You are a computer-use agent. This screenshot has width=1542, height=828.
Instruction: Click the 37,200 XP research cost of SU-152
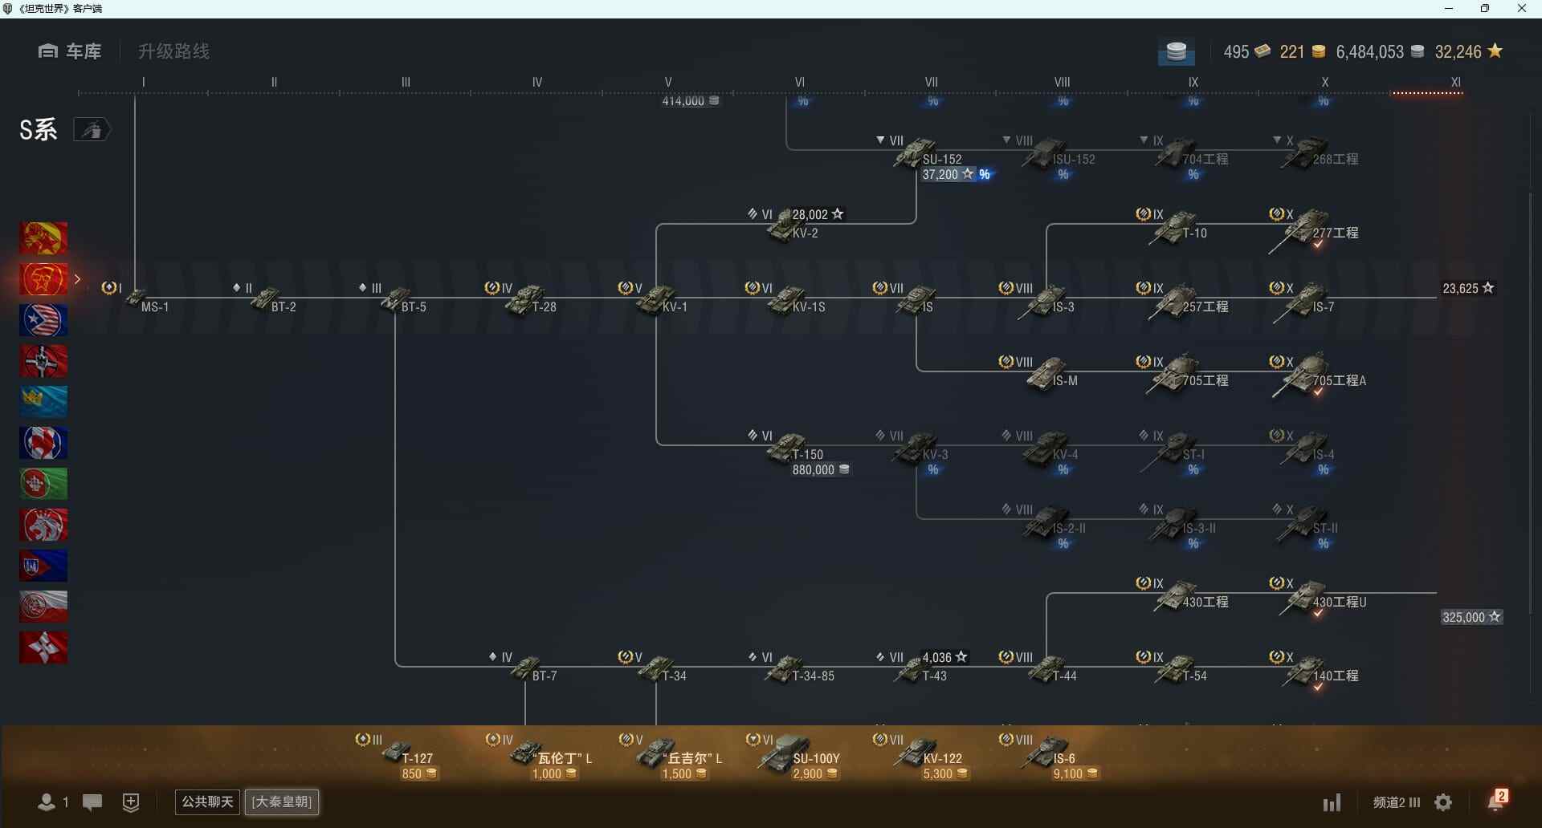click(948, 174)
